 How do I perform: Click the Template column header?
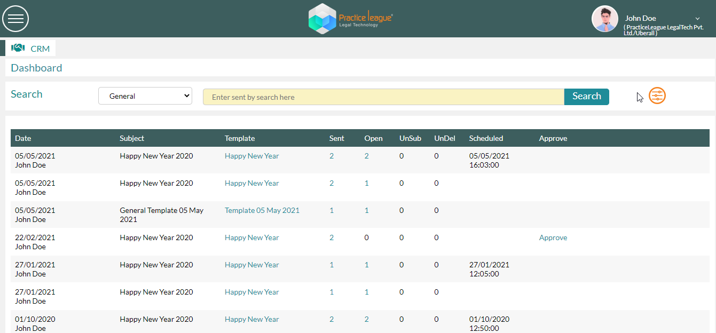[x=240, y=138]
